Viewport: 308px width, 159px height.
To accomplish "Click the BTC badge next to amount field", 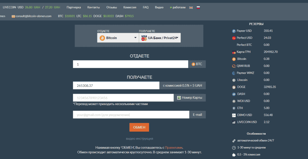I will tap(197, 64).
